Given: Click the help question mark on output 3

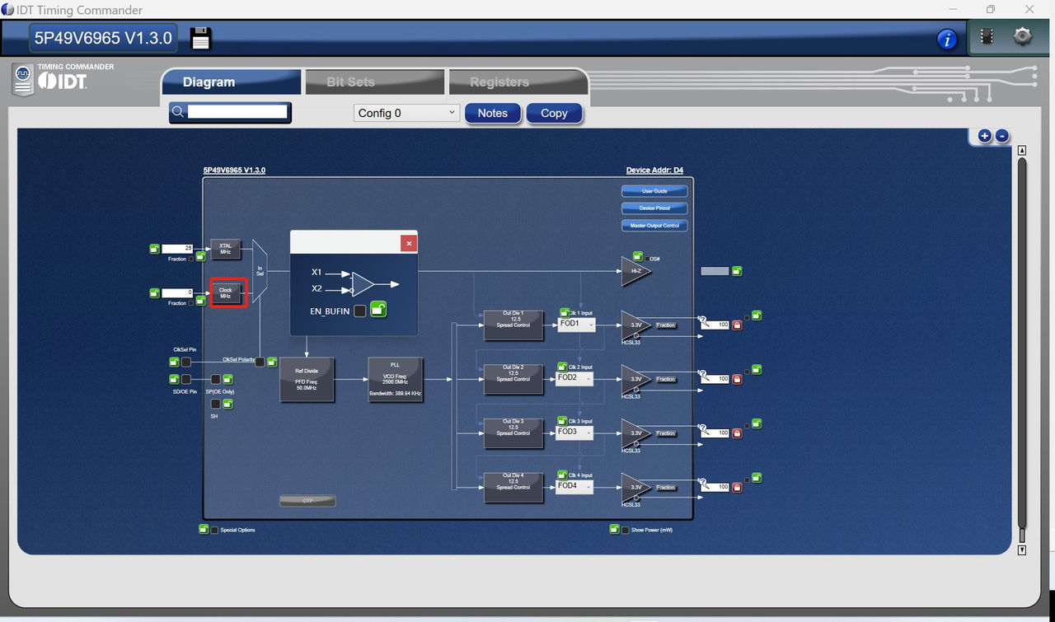Looking at the screenshot, I should click(702, 427).
